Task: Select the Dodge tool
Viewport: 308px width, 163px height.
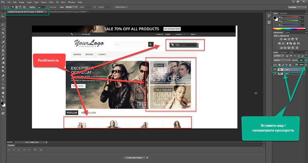Action: click(x=3, y=71)
